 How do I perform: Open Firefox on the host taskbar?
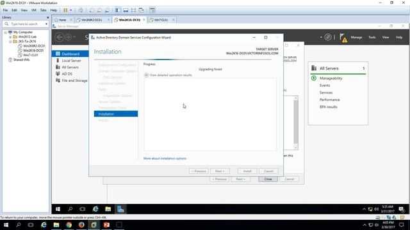click(81, 225)
